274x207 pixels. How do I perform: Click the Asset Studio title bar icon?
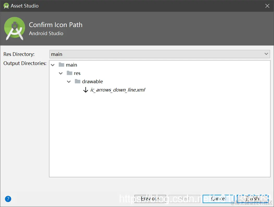click(6, 6)
